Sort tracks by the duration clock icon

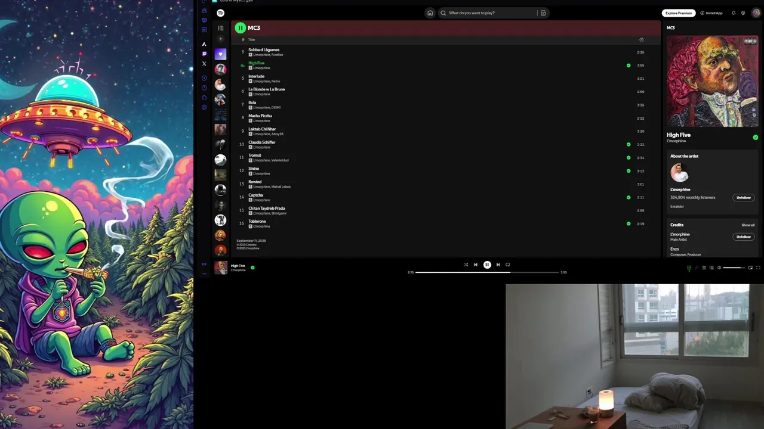(641, 40)
